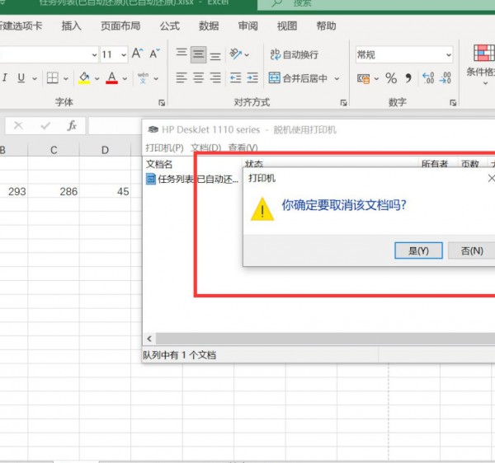Open 字体 group dialog launcher
This screenshot has height=463, width=495.
tap(162, 103)
